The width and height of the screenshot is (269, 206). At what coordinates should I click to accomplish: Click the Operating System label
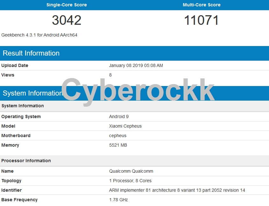click(21, 116)
